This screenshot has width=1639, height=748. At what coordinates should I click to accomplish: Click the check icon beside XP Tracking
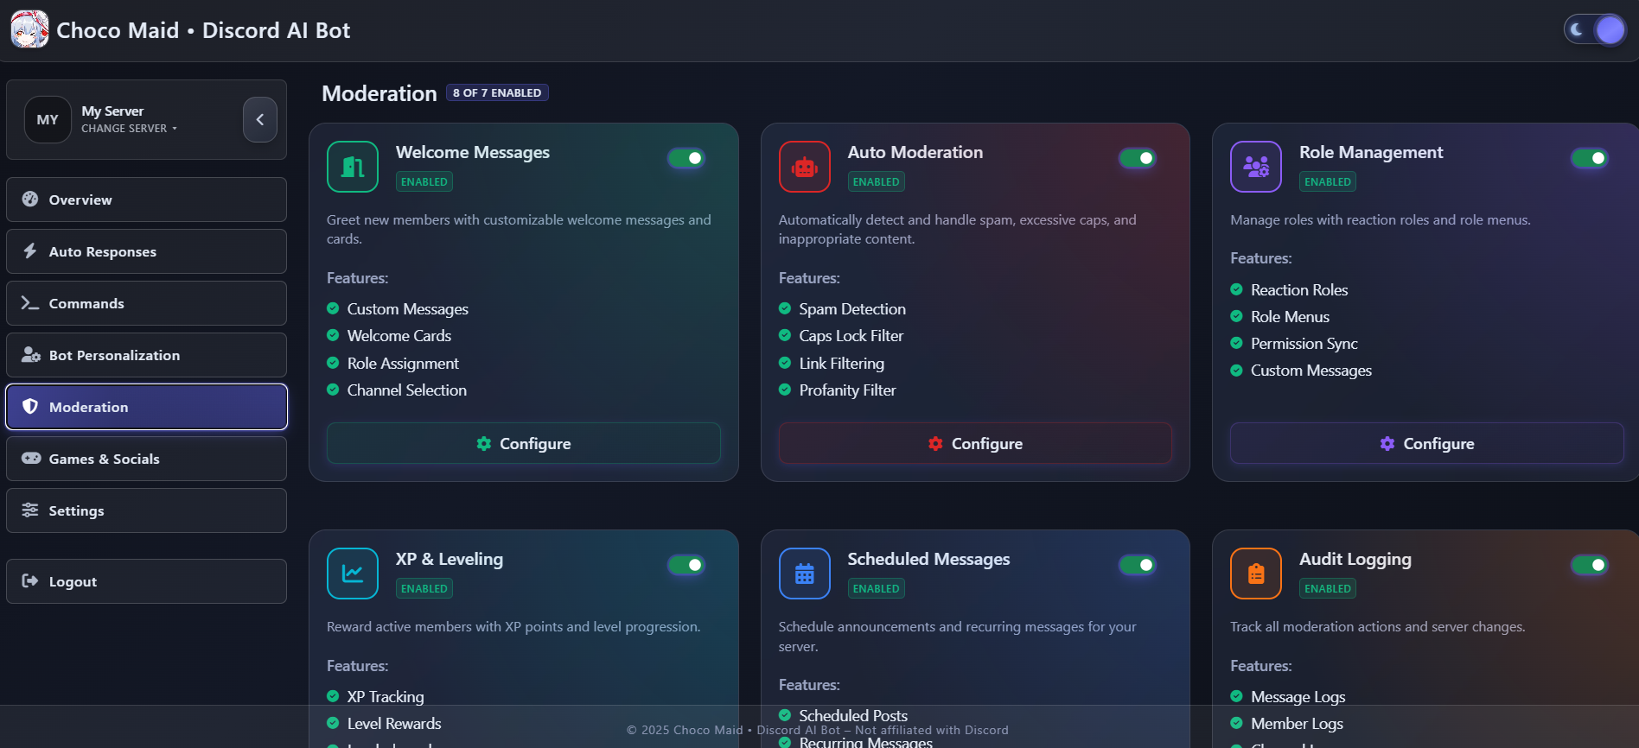click(x=333, y=696)
